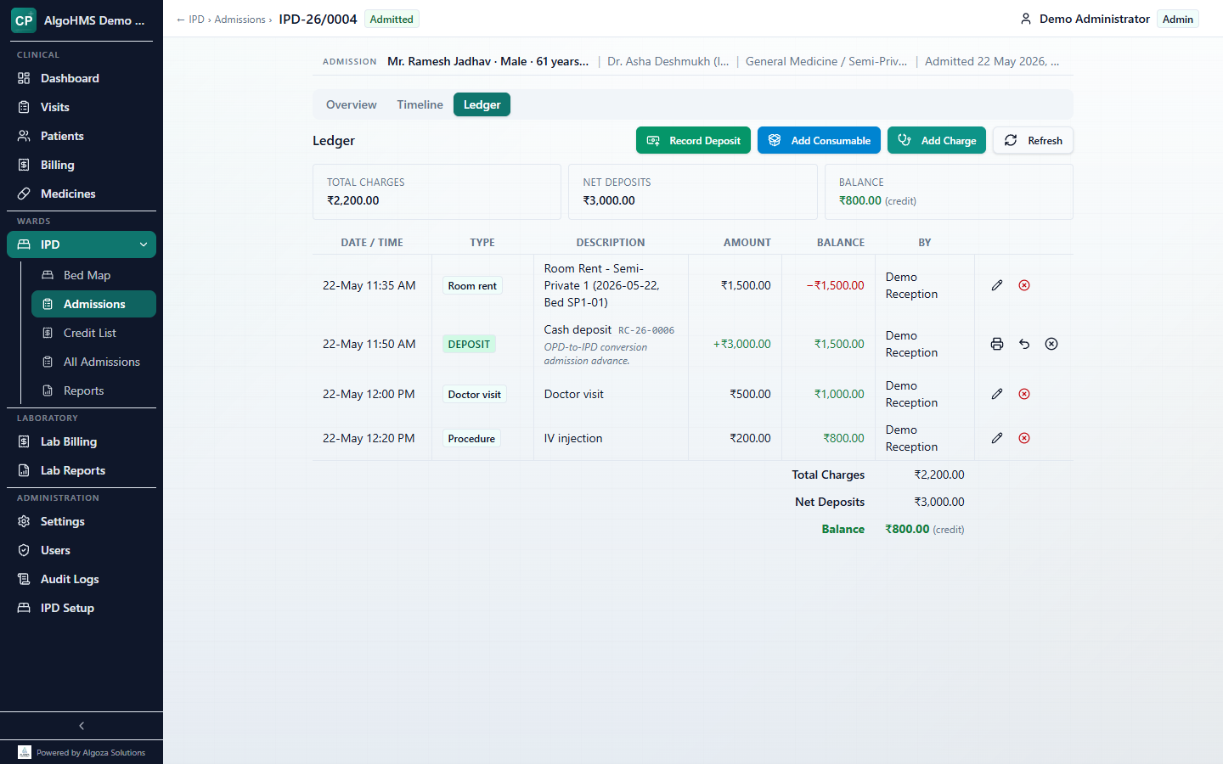Click the Add Charge button
The width and height of the screenshot is (1223, 764).
(937, 140)
